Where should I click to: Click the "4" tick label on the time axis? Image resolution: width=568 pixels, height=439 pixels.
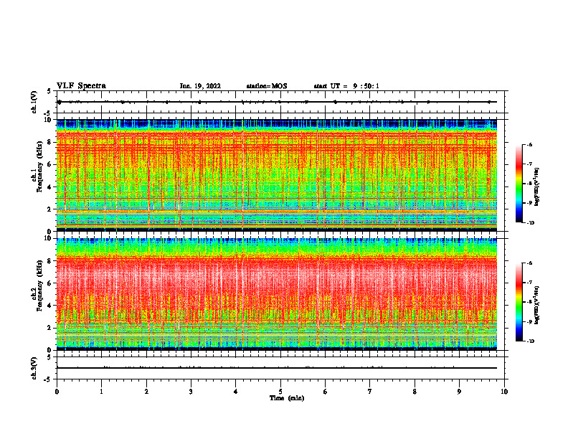(236, 392)
